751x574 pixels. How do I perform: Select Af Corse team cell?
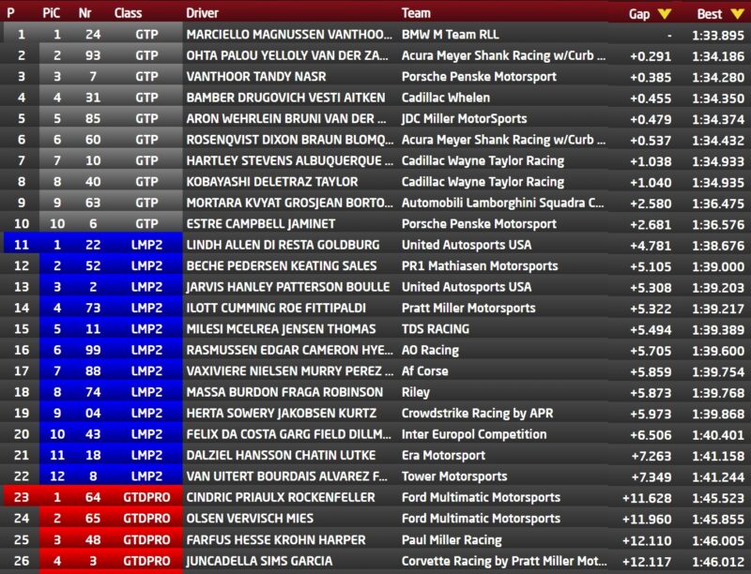425,371
